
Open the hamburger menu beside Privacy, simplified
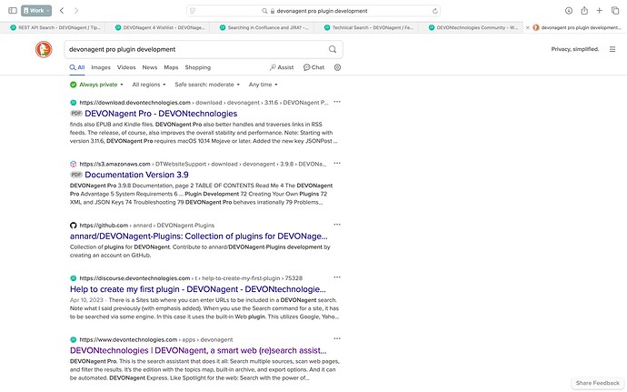click(x=612, y=49)
